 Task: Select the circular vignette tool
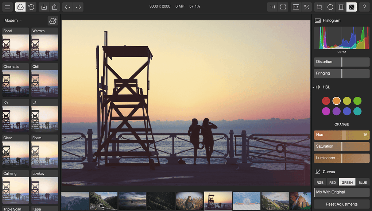(x=330, y=7)
